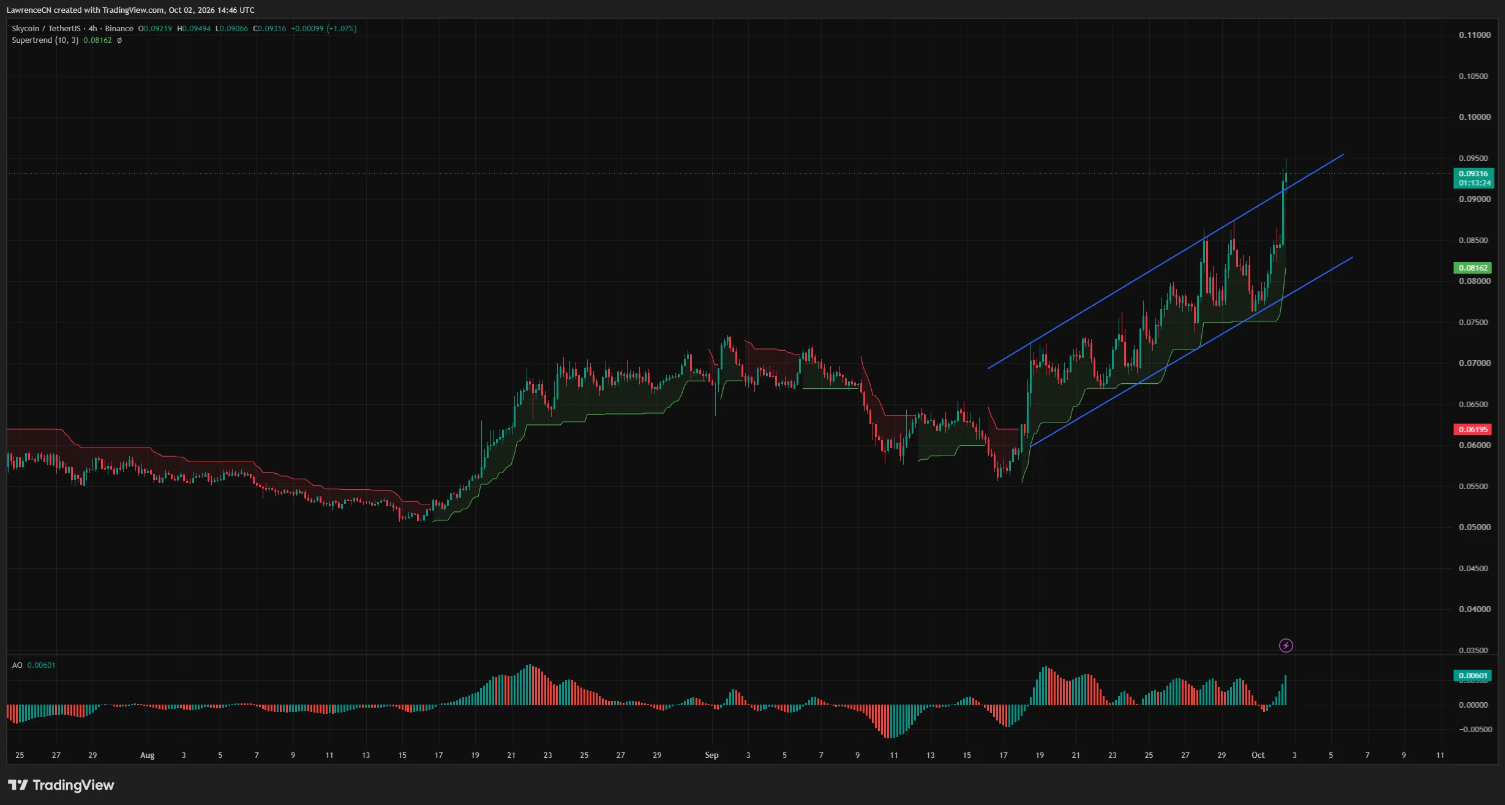Select the AO indicator label
1505x805 pixels.
(17, 665)
